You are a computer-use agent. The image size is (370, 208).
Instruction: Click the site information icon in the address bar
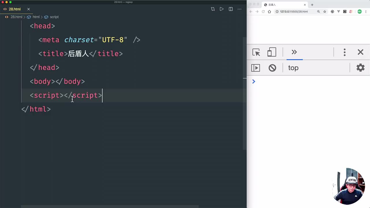click(277, 12)
